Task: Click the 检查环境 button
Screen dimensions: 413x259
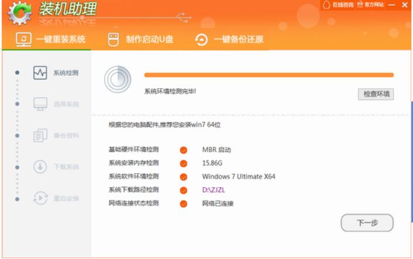Action: (x=376, y=94)
